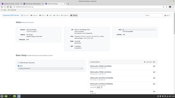Click the version text 2021.03.30.0356
The image size is (175, 98).
coord(31,30)
